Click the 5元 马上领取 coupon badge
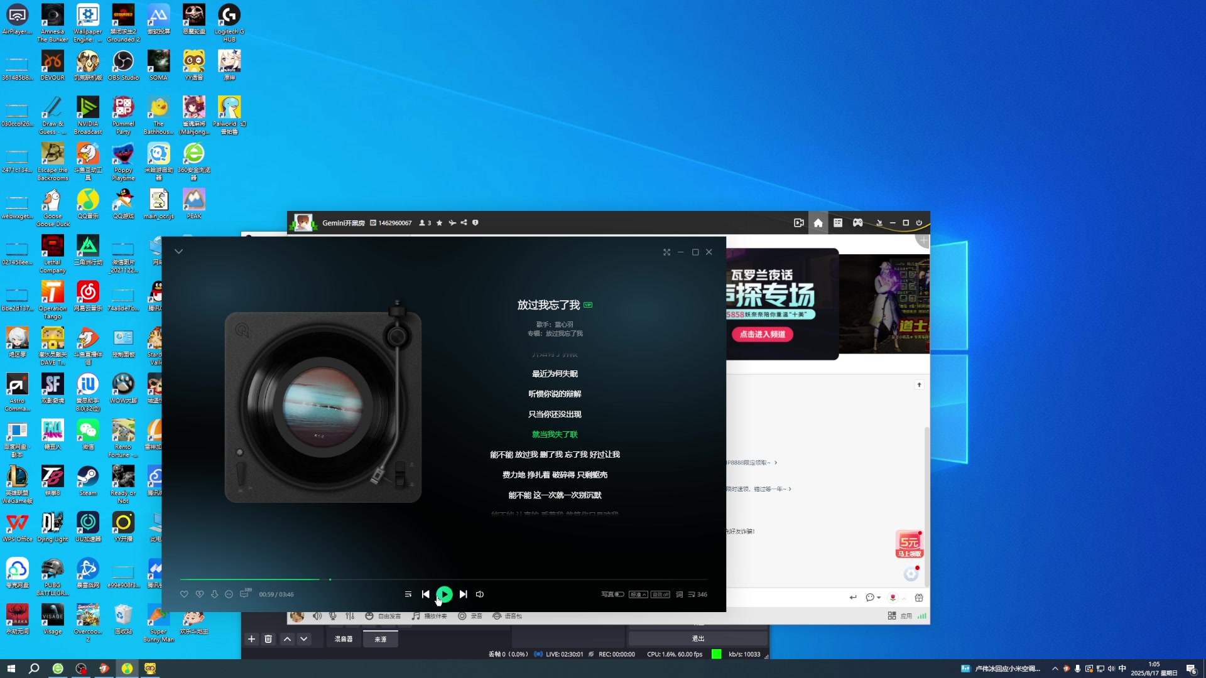 pos(910,544)
